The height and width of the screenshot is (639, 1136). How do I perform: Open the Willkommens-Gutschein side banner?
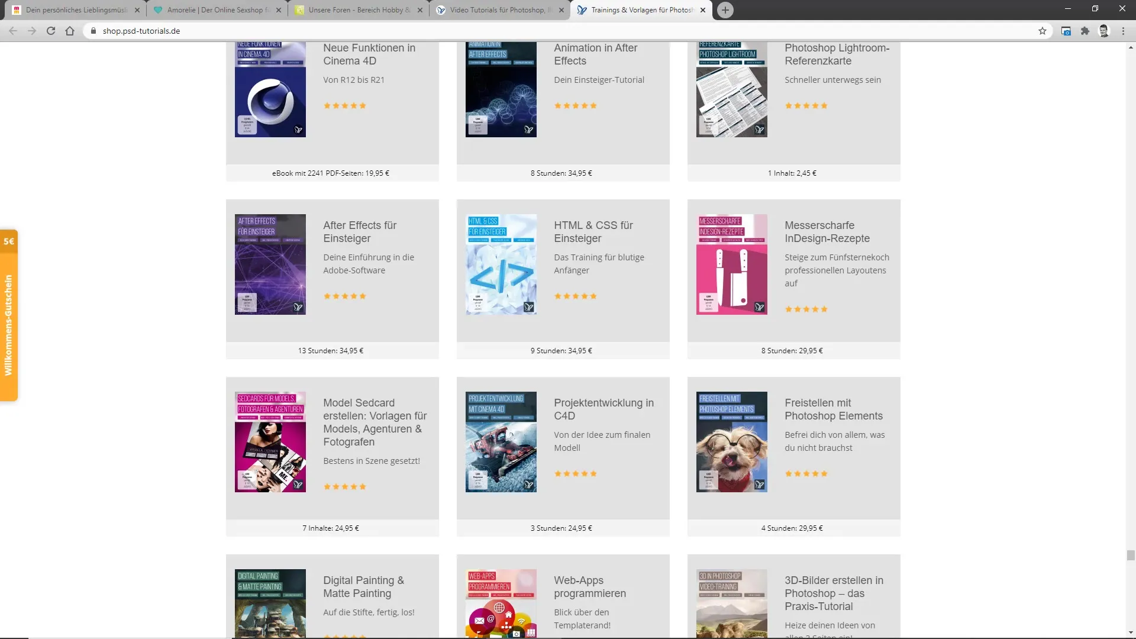coord(9,315)
